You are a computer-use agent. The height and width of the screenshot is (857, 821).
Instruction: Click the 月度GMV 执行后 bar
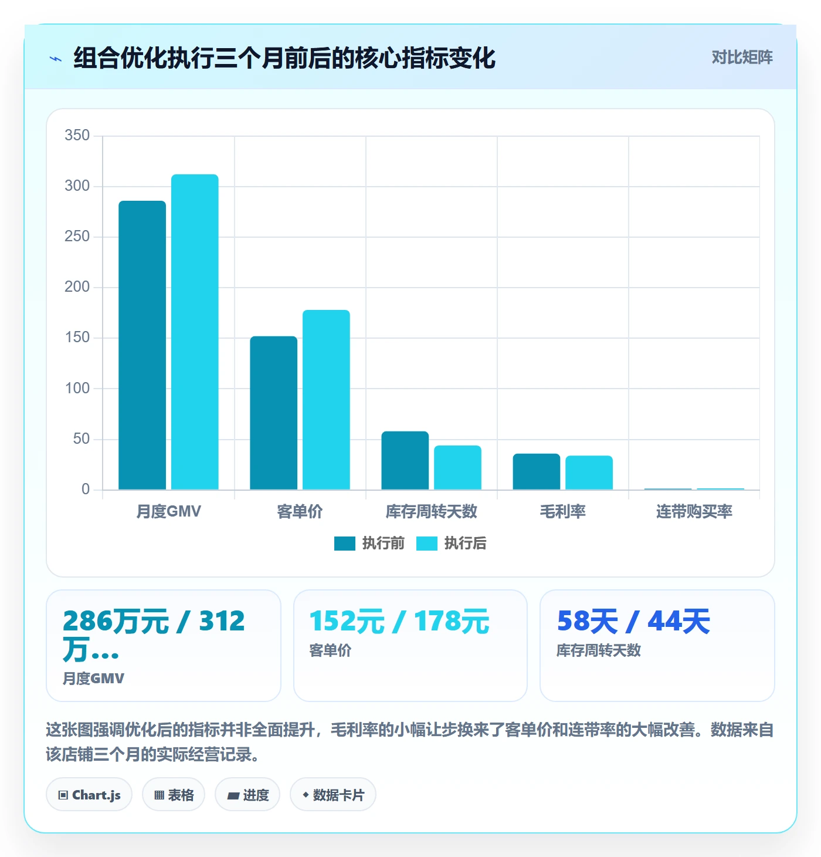pyautogui.click(x=195, y=332)
